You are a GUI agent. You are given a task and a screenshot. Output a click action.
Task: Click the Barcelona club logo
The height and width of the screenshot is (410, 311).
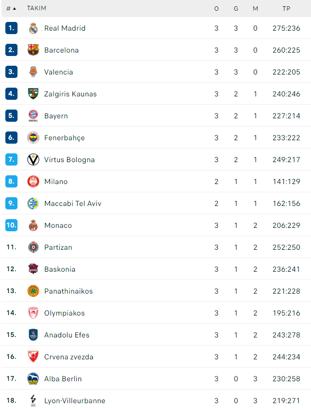coord(33,50)
